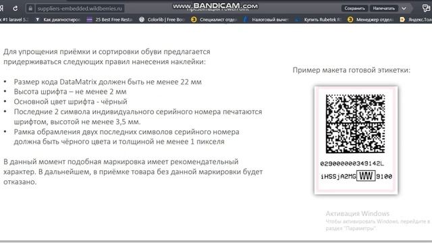Click bullet about DataMatrix size 22 мм
This screenshot has height=243, width=432.
pos(108,82)
